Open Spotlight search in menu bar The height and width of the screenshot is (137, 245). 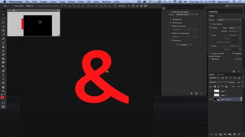tap(234, 2)
